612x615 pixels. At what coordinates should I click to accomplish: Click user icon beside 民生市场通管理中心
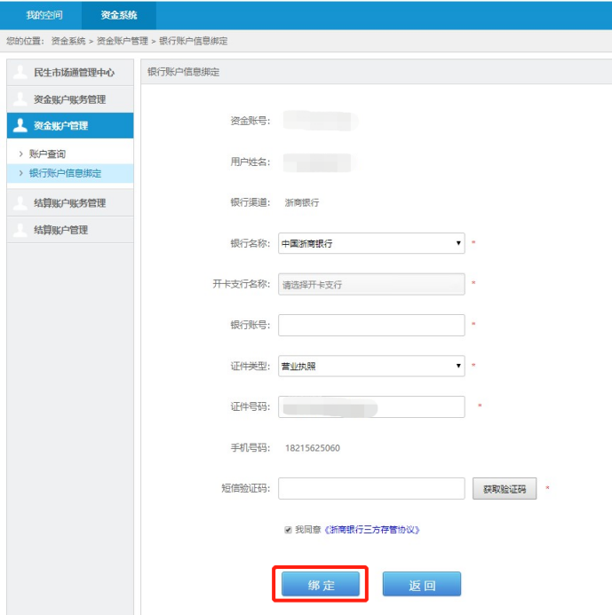[20, 72]
